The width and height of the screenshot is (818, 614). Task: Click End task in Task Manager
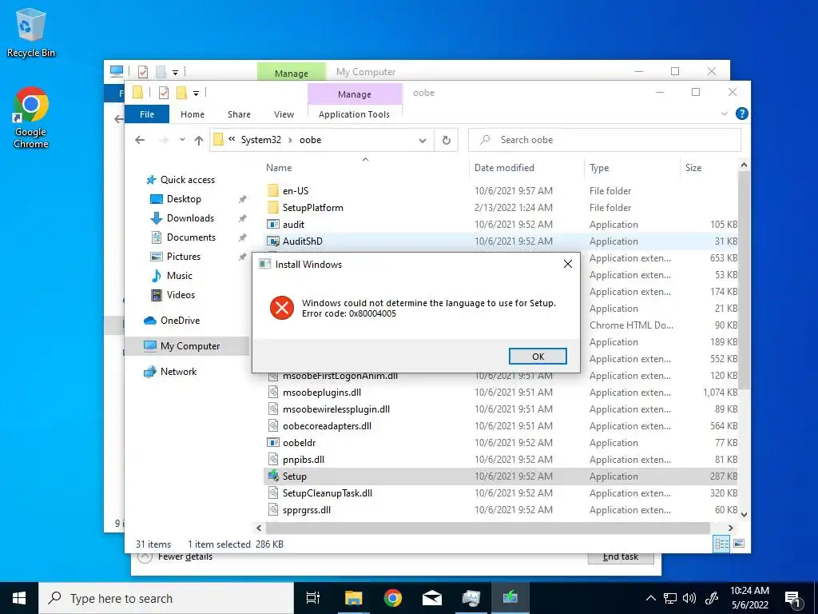coord(620,557)
